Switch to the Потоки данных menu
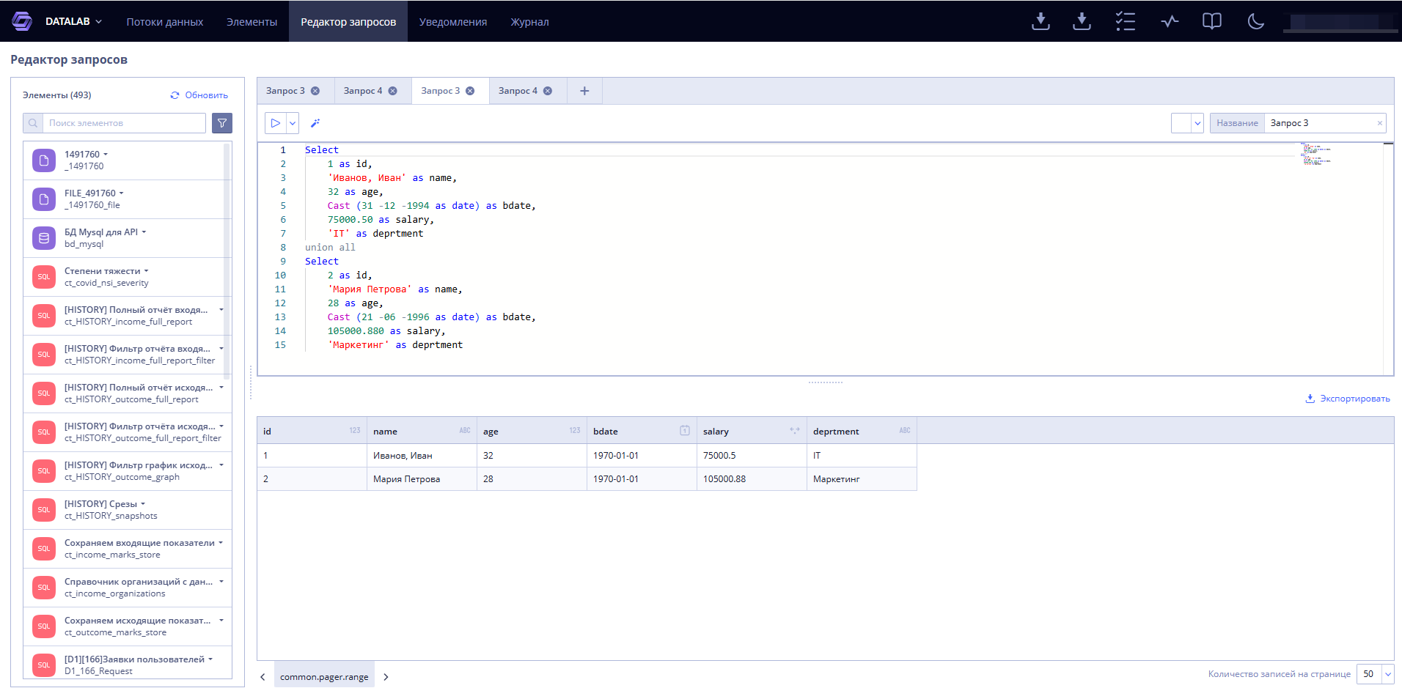 165,22
